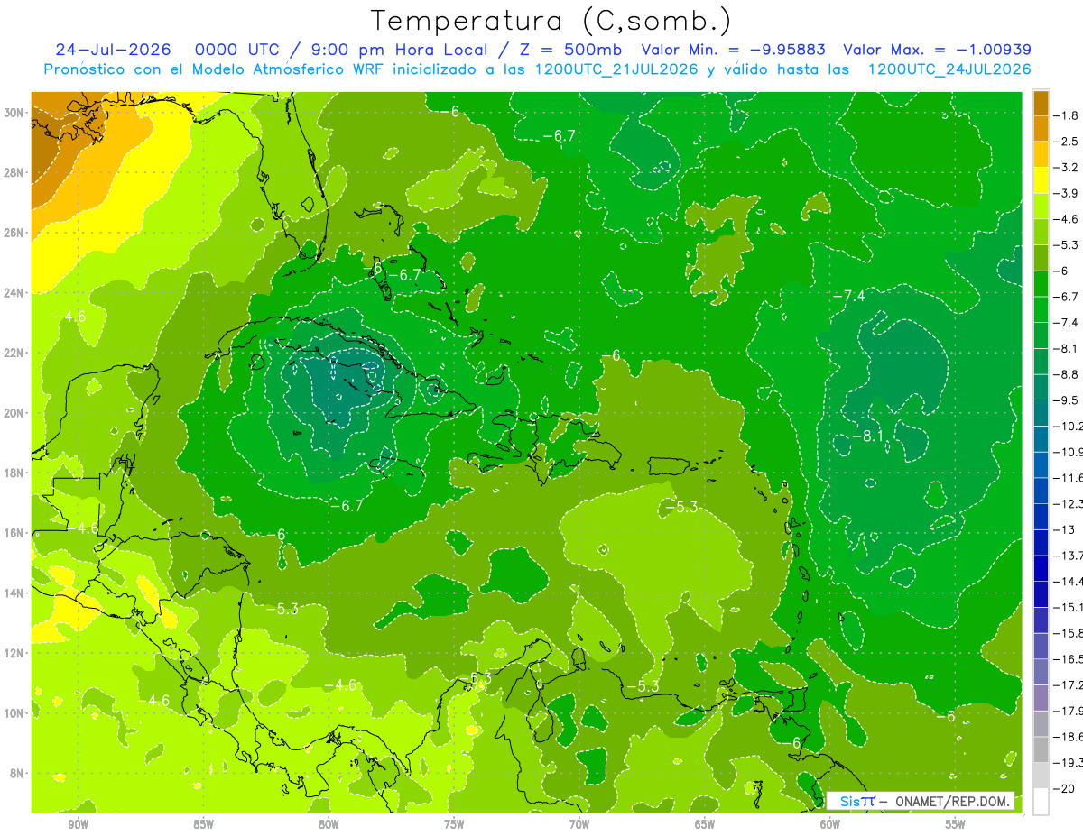Click longitude axis label "85W"
This screenshot has height=836, width=1083.
point(203,825)
